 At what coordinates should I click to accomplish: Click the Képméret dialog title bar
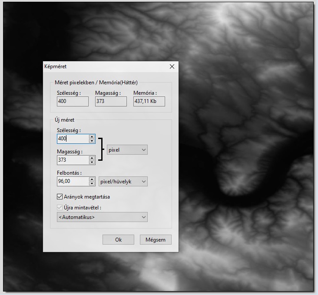click(104, 66)
